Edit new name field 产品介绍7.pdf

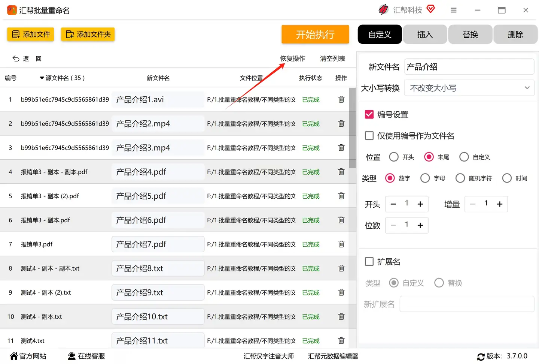click(x=158, y=244)
